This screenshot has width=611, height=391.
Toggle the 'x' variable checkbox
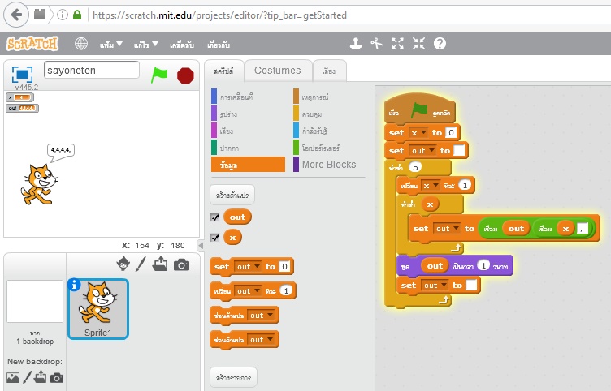[214, 238]
